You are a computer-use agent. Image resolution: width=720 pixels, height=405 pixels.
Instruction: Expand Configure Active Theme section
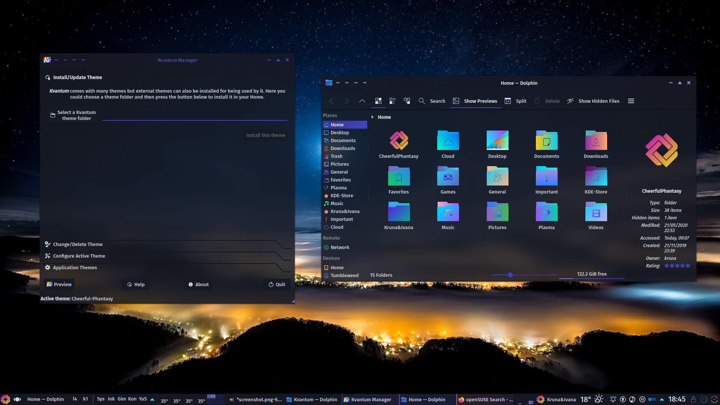[x=167, y=256]
